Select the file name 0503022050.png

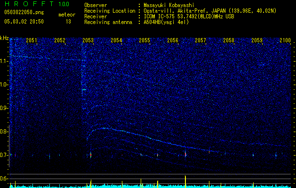coord(24,12)
